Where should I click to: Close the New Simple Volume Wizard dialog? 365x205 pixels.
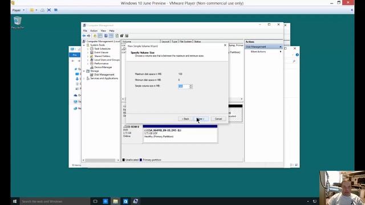pyautogui.click(x=225, y=46)
